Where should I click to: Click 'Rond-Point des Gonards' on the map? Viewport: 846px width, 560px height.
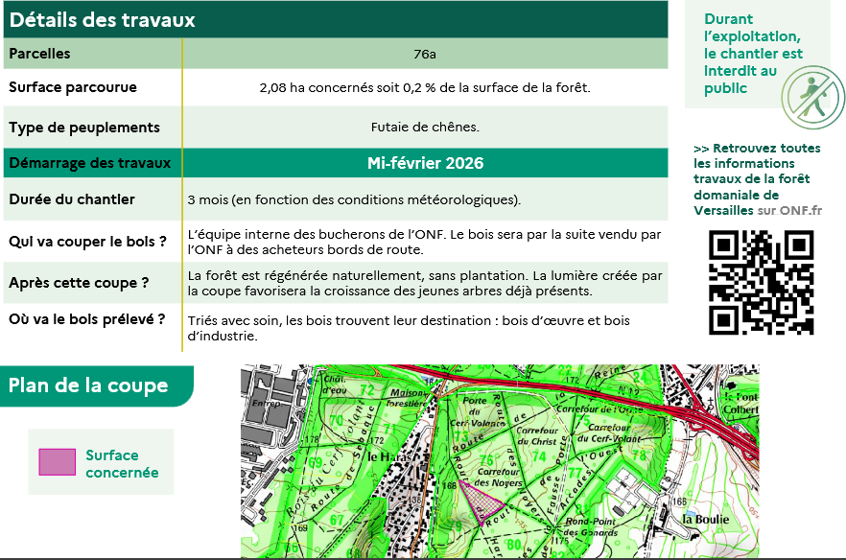[591, 525]
